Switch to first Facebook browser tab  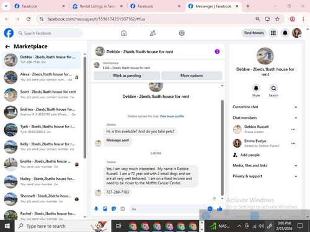(39, 6)
